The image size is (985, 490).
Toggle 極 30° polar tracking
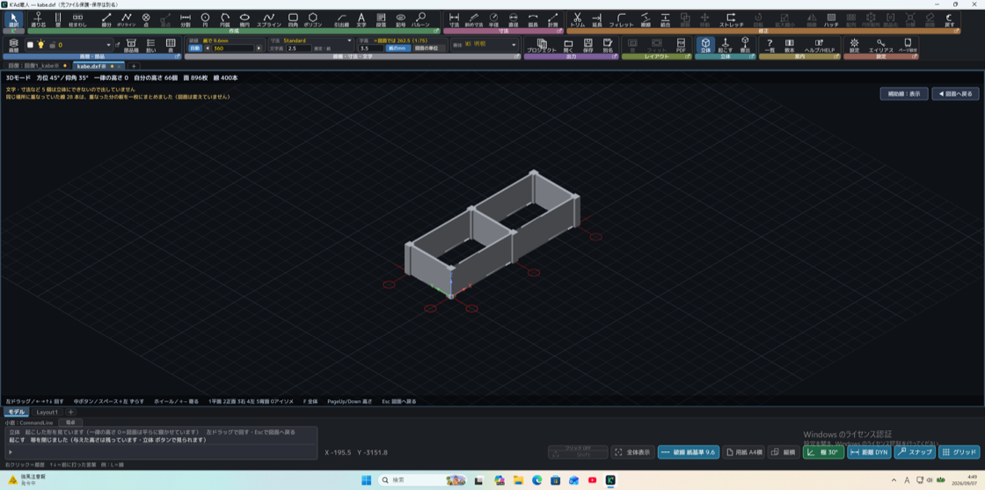pyautogui.click(x=823, y=451)
